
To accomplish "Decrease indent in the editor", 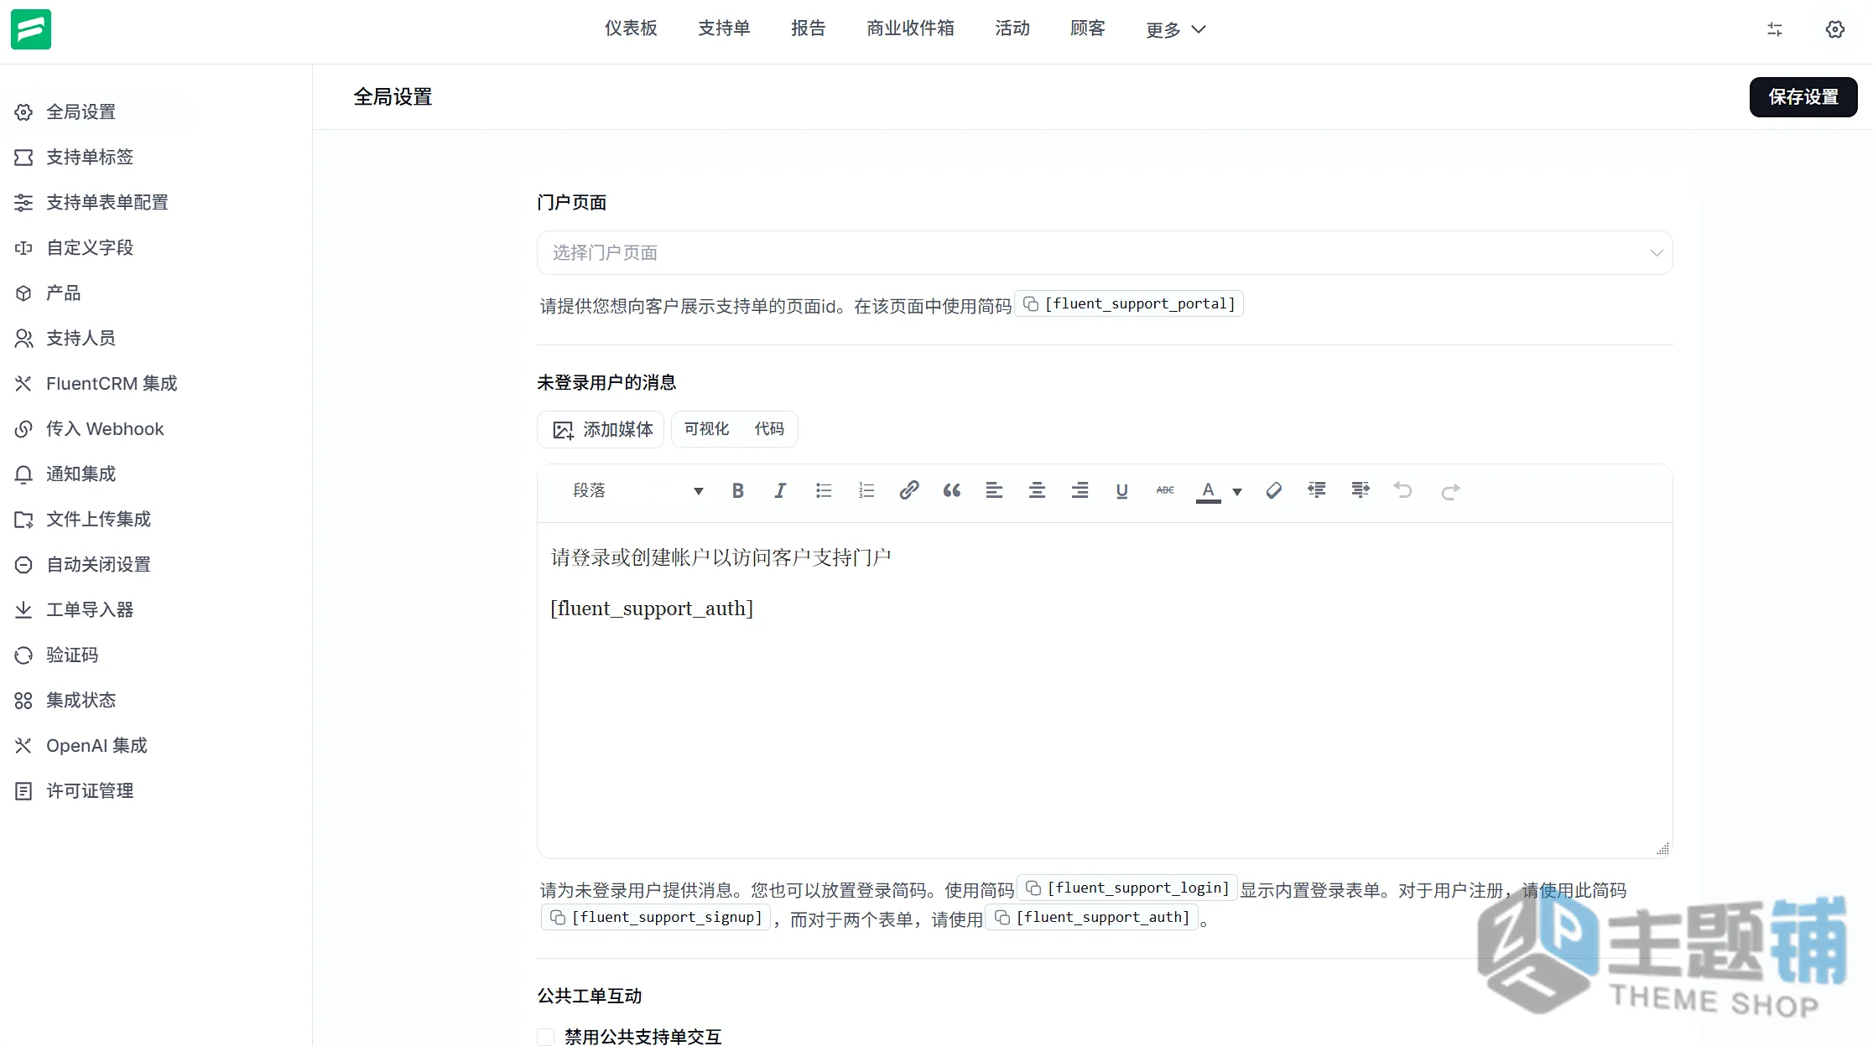I will [1317, 491].
